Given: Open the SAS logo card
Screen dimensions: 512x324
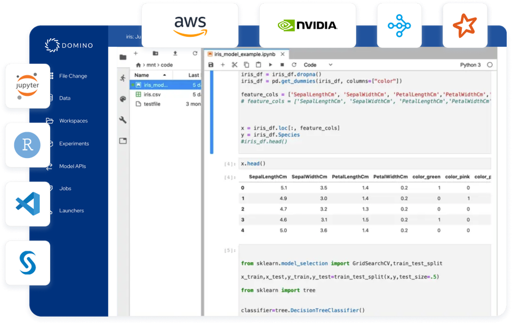Looking at the screenshot, I should click(28, 263).
